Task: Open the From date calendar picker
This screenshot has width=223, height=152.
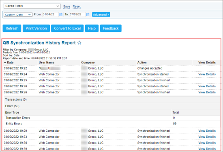Action: (61, 15)
